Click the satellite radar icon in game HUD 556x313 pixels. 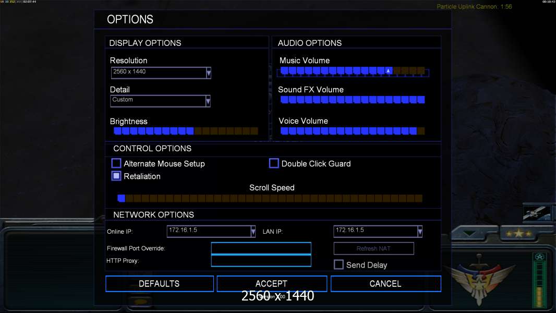click(x=537, y=213)
